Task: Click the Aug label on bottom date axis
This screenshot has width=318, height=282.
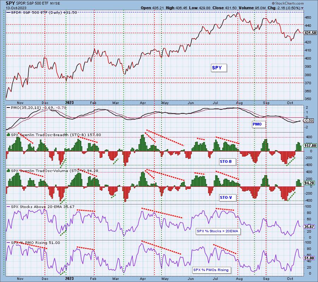Action: [x=239, y=279]
